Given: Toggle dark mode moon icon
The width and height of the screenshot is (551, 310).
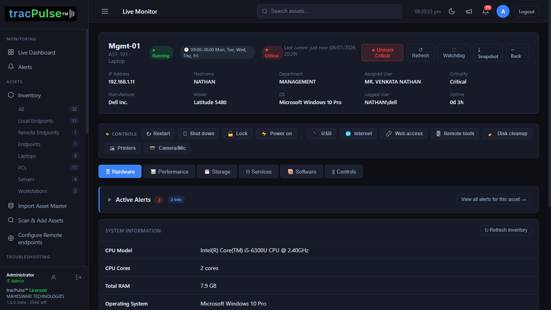Looking at the screenshot, I should [452, 12].
